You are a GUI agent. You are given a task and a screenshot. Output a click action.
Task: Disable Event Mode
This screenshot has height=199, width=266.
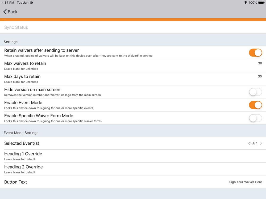coord(255,105)
